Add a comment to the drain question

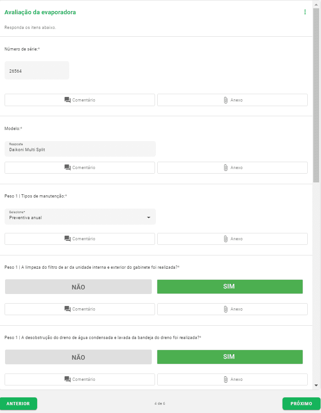click(80, 379)
